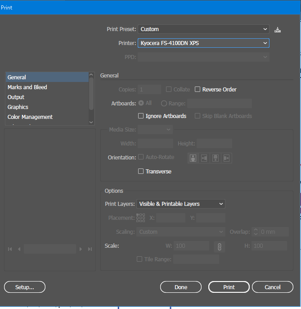Screen dimensions: 301x309
Task: Click the Placement Y field
Action: tap(211, 218)
